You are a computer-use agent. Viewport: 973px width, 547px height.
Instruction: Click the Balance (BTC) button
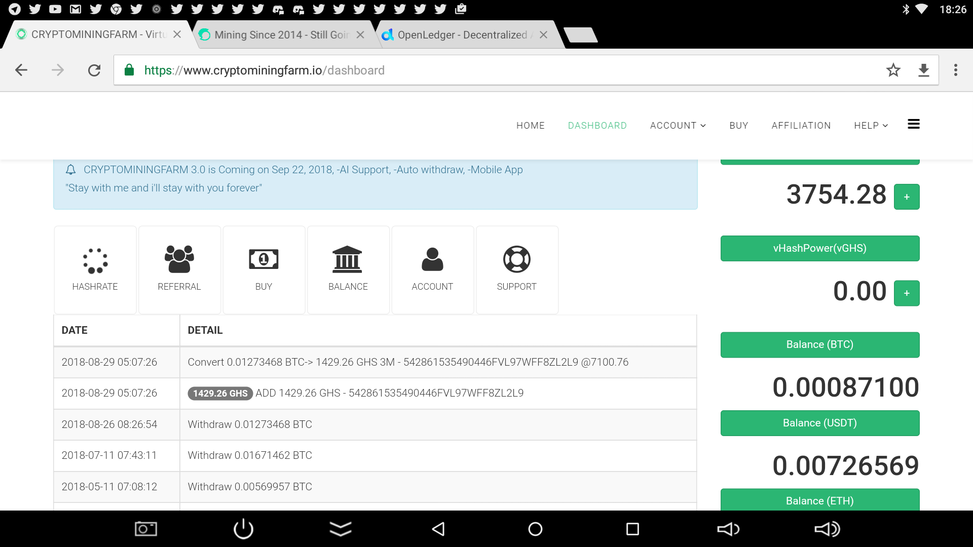pyautogui.click(x=819, y=345)
